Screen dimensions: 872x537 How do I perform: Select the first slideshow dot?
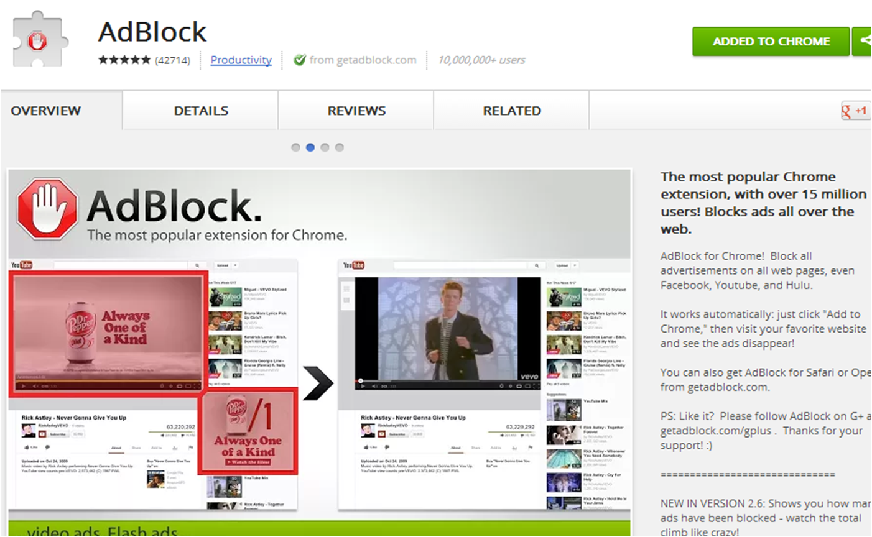[295, 147]
